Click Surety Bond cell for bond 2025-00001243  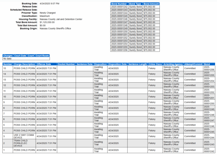coord(135,10)
